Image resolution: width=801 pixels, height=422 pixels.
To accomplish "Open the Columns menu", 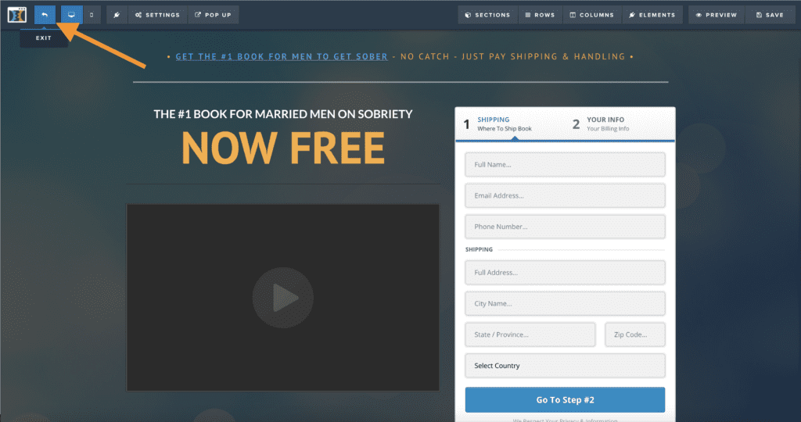I will 592,15.
